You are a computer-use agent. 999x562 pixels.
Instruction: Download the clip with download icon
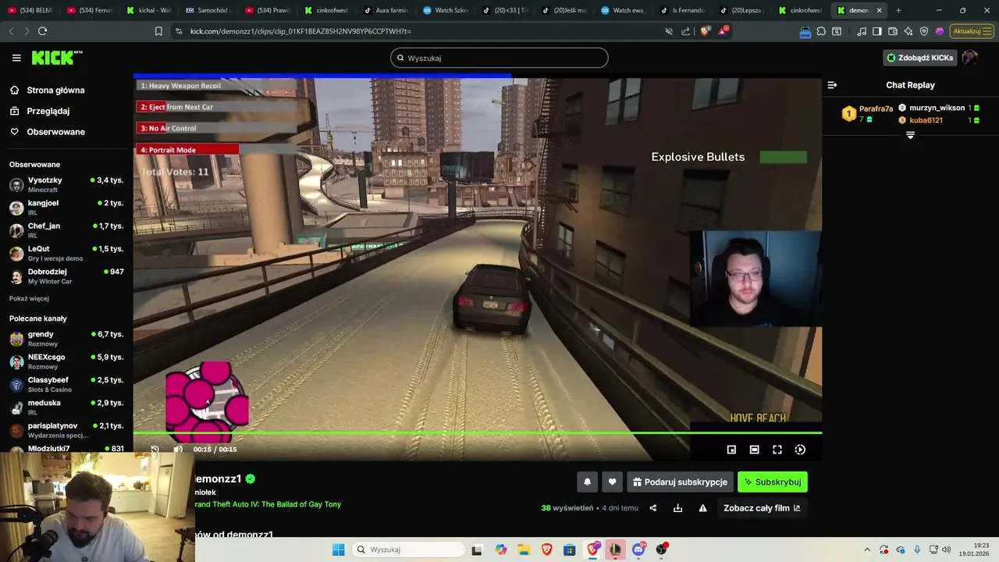point(677,508)
